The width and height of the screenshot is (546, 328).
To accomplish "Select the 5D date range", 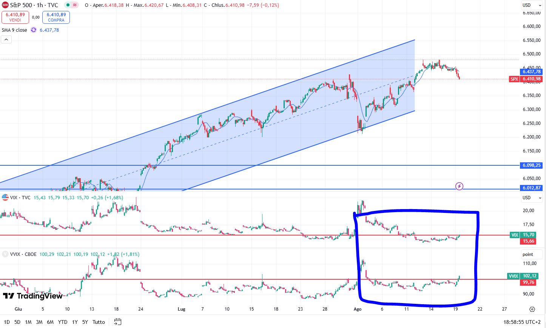I will tap(17, 322).
